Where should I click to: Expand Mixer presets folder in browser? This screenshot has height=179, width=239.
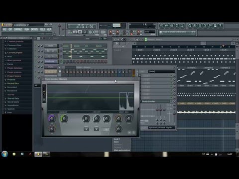(x=14, y=60)
